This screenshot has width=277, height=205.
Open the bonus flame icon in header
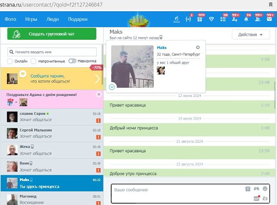[x=177, y=19]
